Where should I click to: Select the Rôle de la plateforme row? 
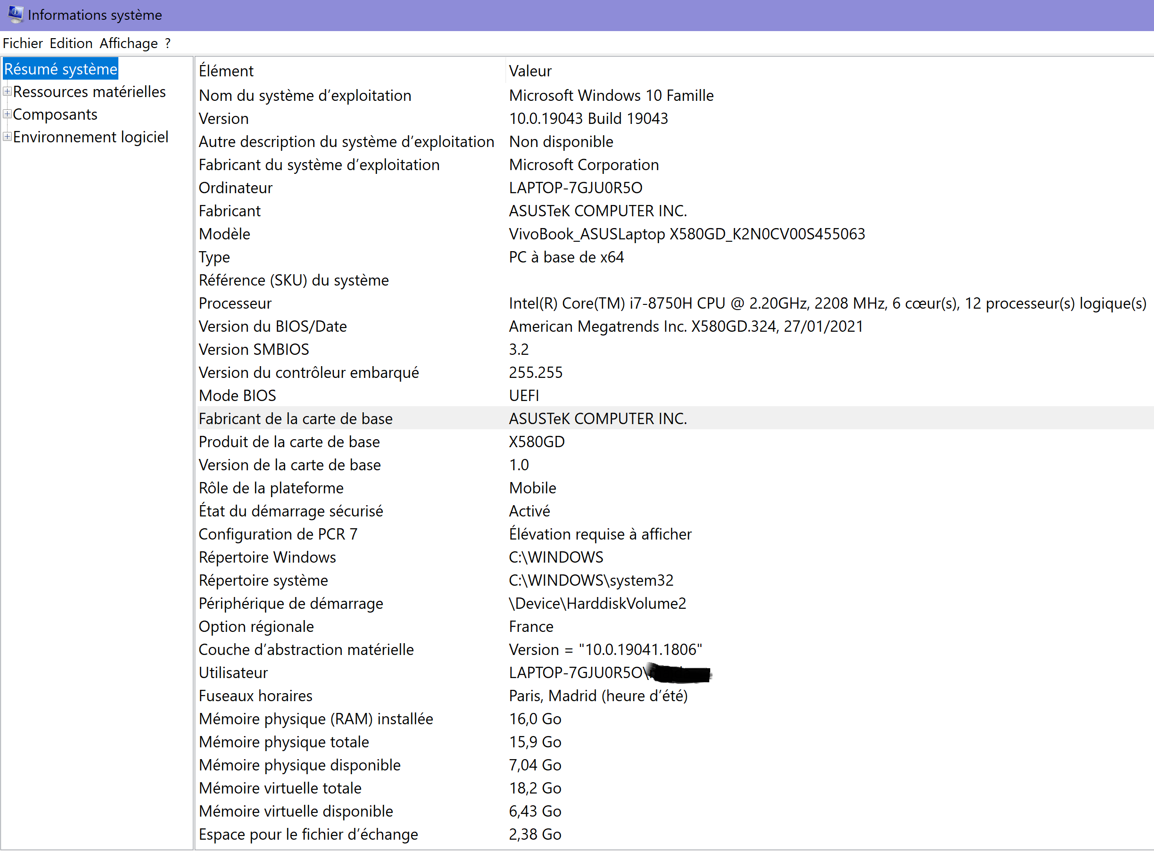pyautogui.click(x=271, y=488)
